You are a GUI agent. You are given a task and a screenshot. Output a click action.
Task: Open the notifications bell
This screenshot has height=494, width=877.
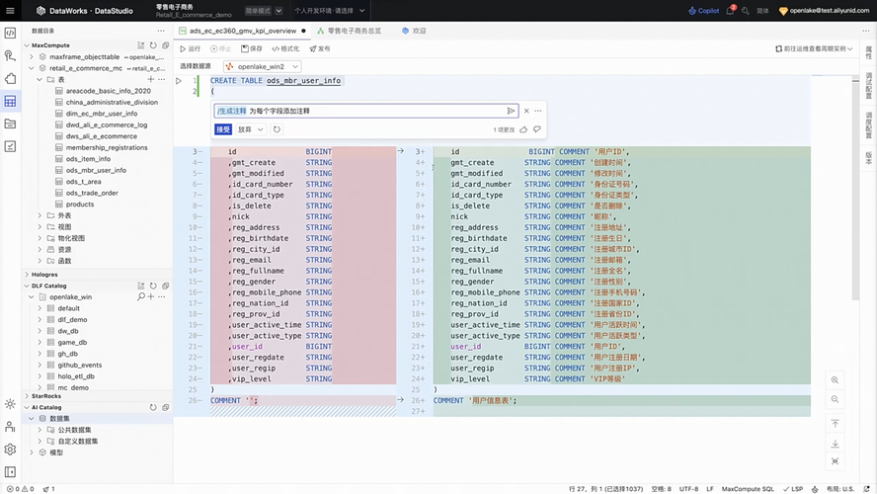[x=731, y=11]
